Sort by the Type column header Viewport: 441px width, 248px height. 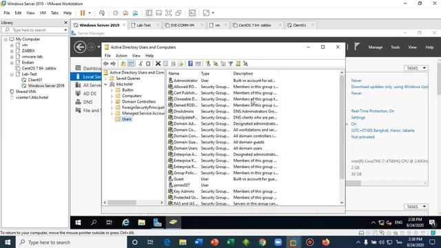tap(215, 74)
